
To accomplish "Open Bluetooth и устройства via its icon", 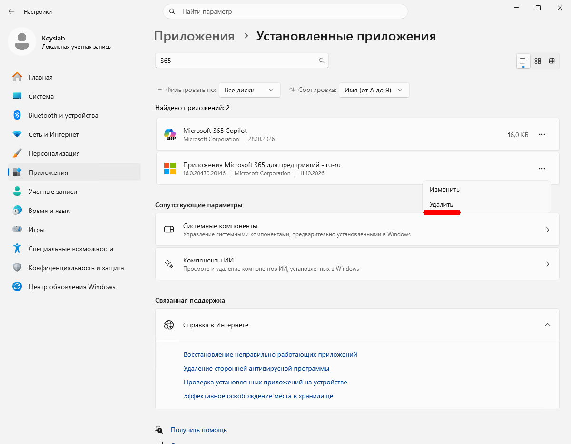I will pos(17,115).
